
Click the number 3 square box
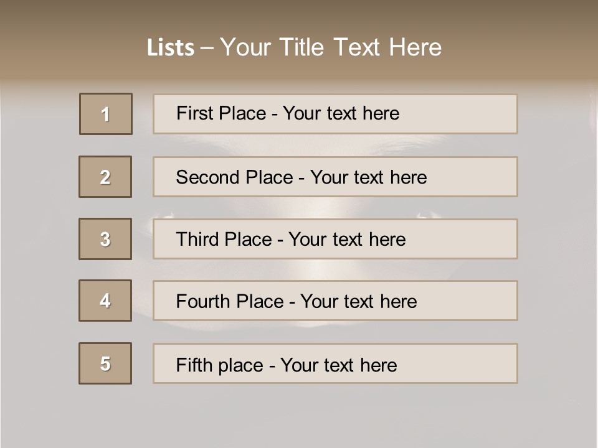click(x=105, y=239)
